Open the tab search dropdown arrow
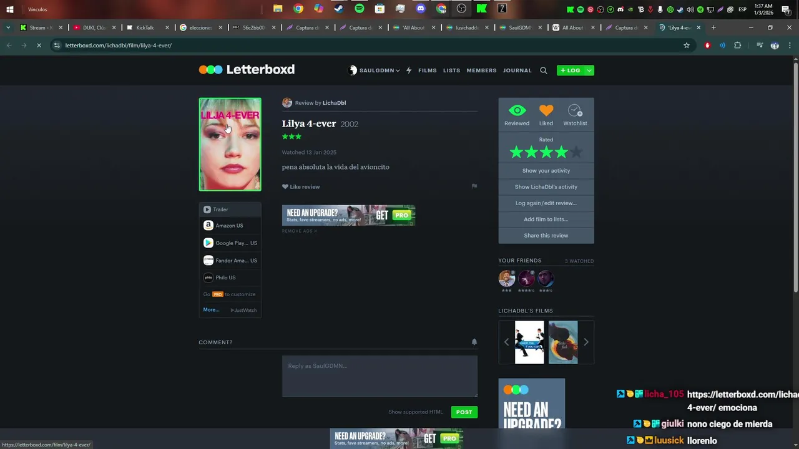Image resolution: width=799 pixels, height=449 pixels. pyautogui.click(x=8, y=27)
